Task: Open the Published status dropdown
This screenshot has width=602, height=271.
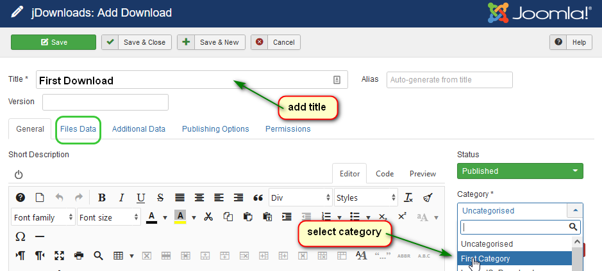Action: [x=520, y=171]
